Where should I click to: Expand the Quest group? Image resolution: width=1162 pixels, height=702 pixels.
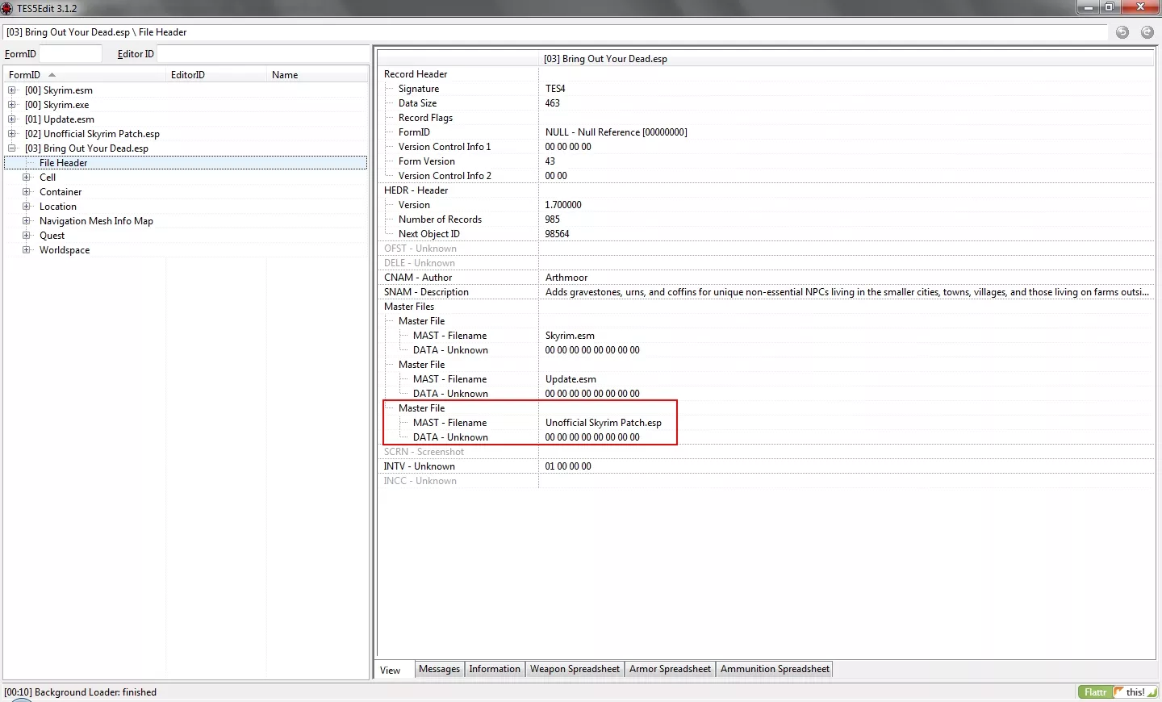27,236
